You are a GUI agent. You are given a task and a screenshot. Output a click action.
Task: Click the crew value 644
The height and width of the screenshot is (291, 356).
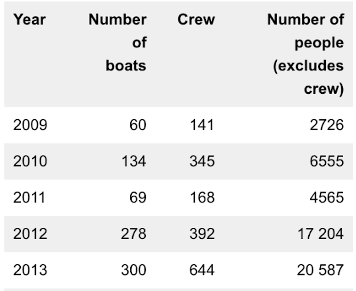[x=202, y=270]
